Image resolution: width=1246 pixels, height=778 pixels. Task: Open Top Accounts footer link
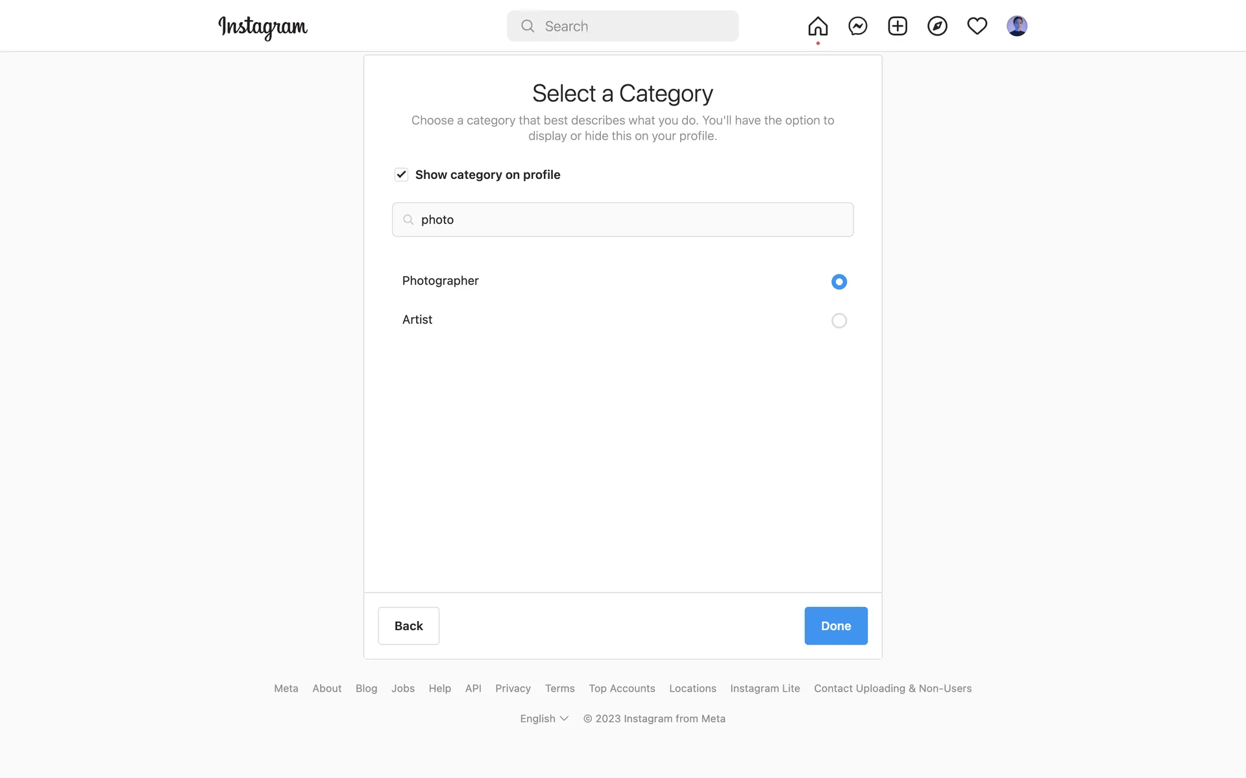(622, 689)
